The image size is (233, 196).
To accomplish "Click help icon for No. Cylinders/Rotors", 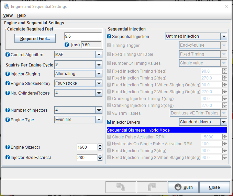I will coord(8,93).
